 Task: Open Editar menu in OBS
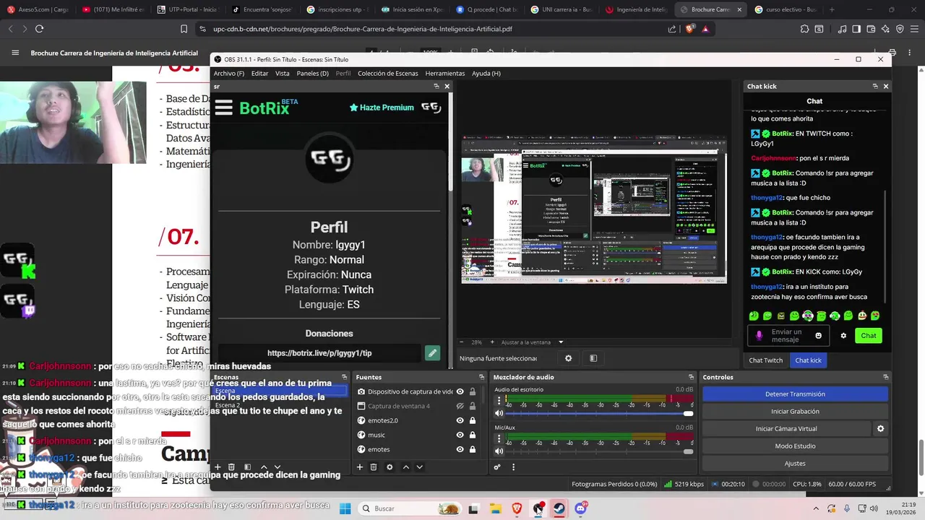[259, 73]
